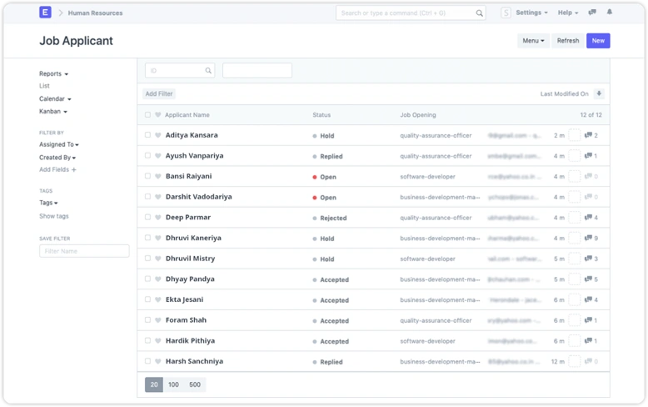Open comments icon for Dhyay Pandya
The width and height of the screenshot is (648, 407).
589,279
